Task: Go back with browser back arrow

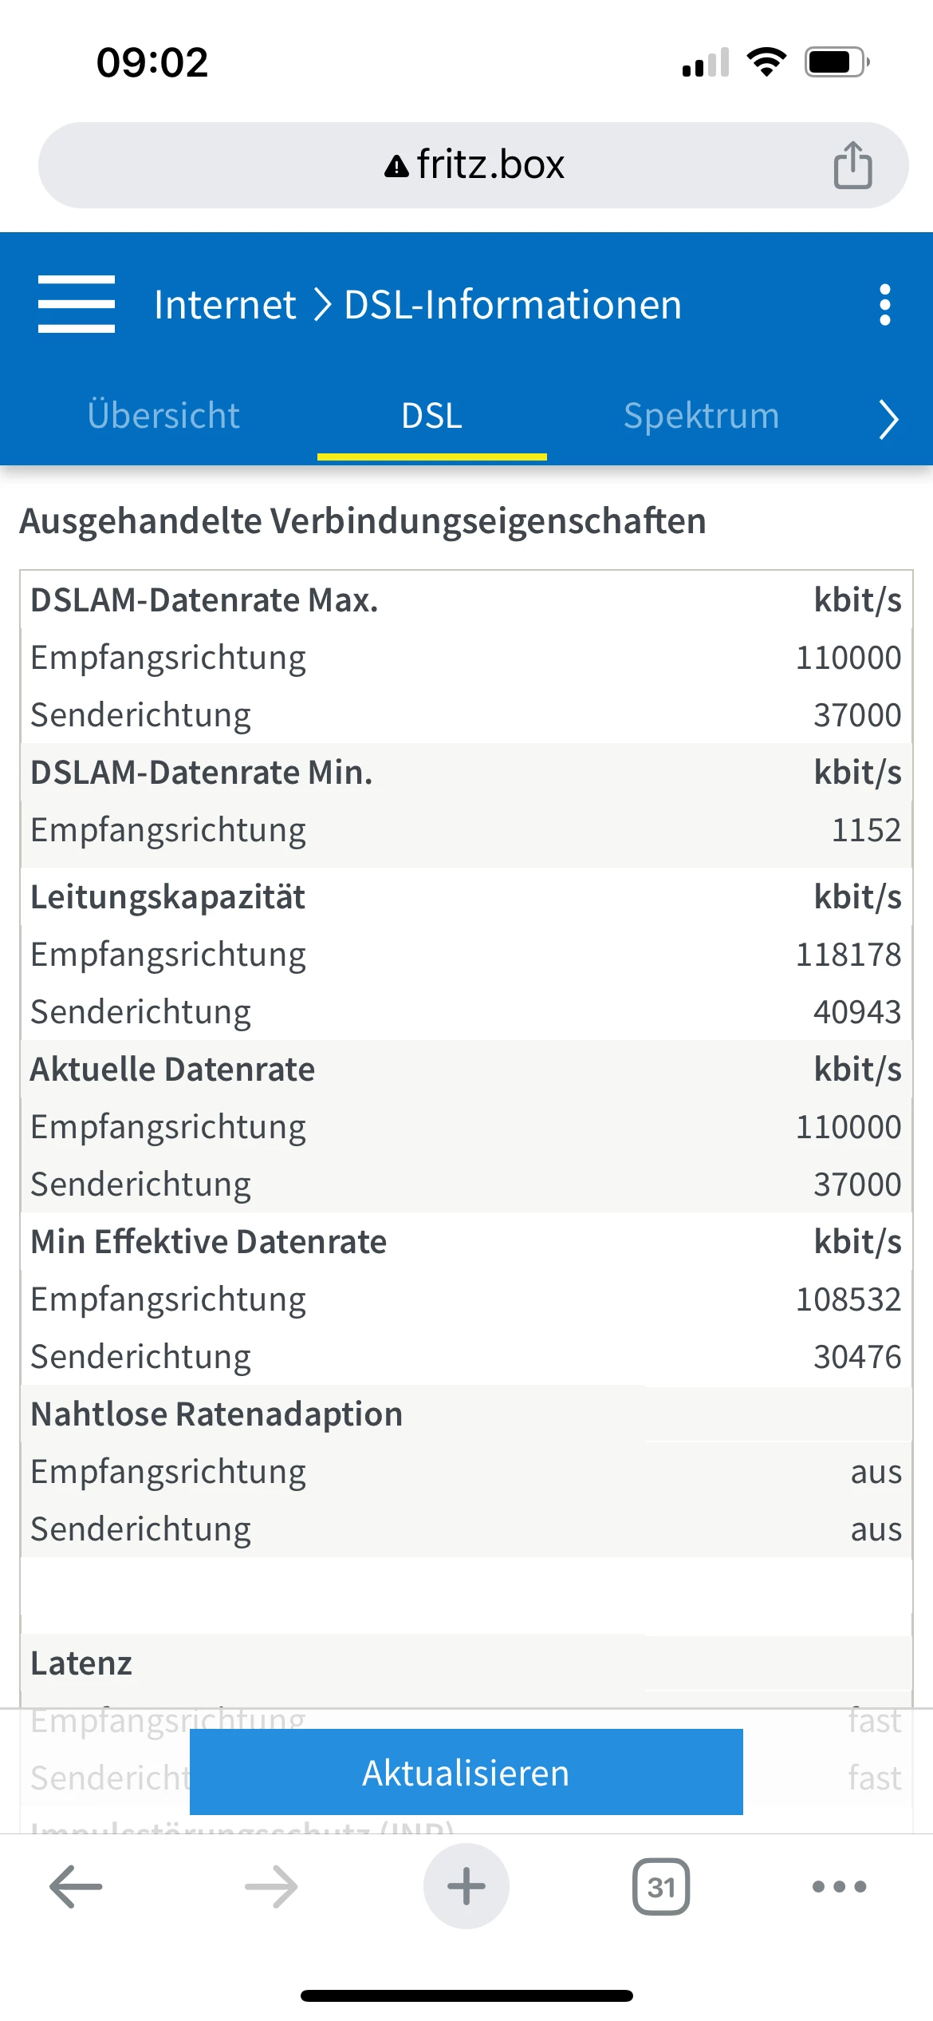Action: [76, 1886]
